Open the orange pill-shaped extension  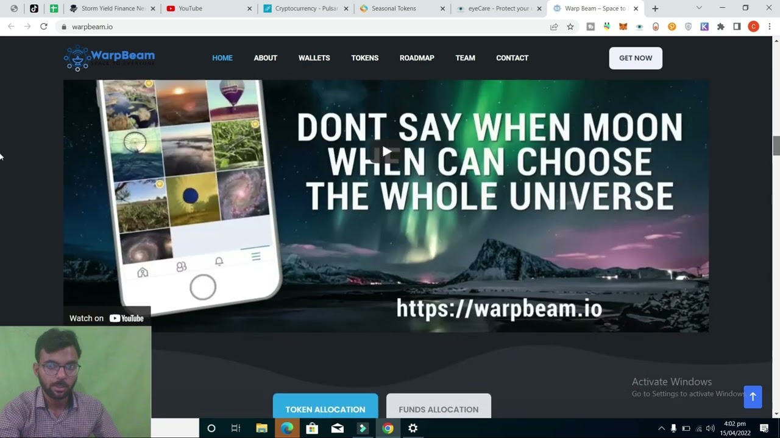coord(656,27)
